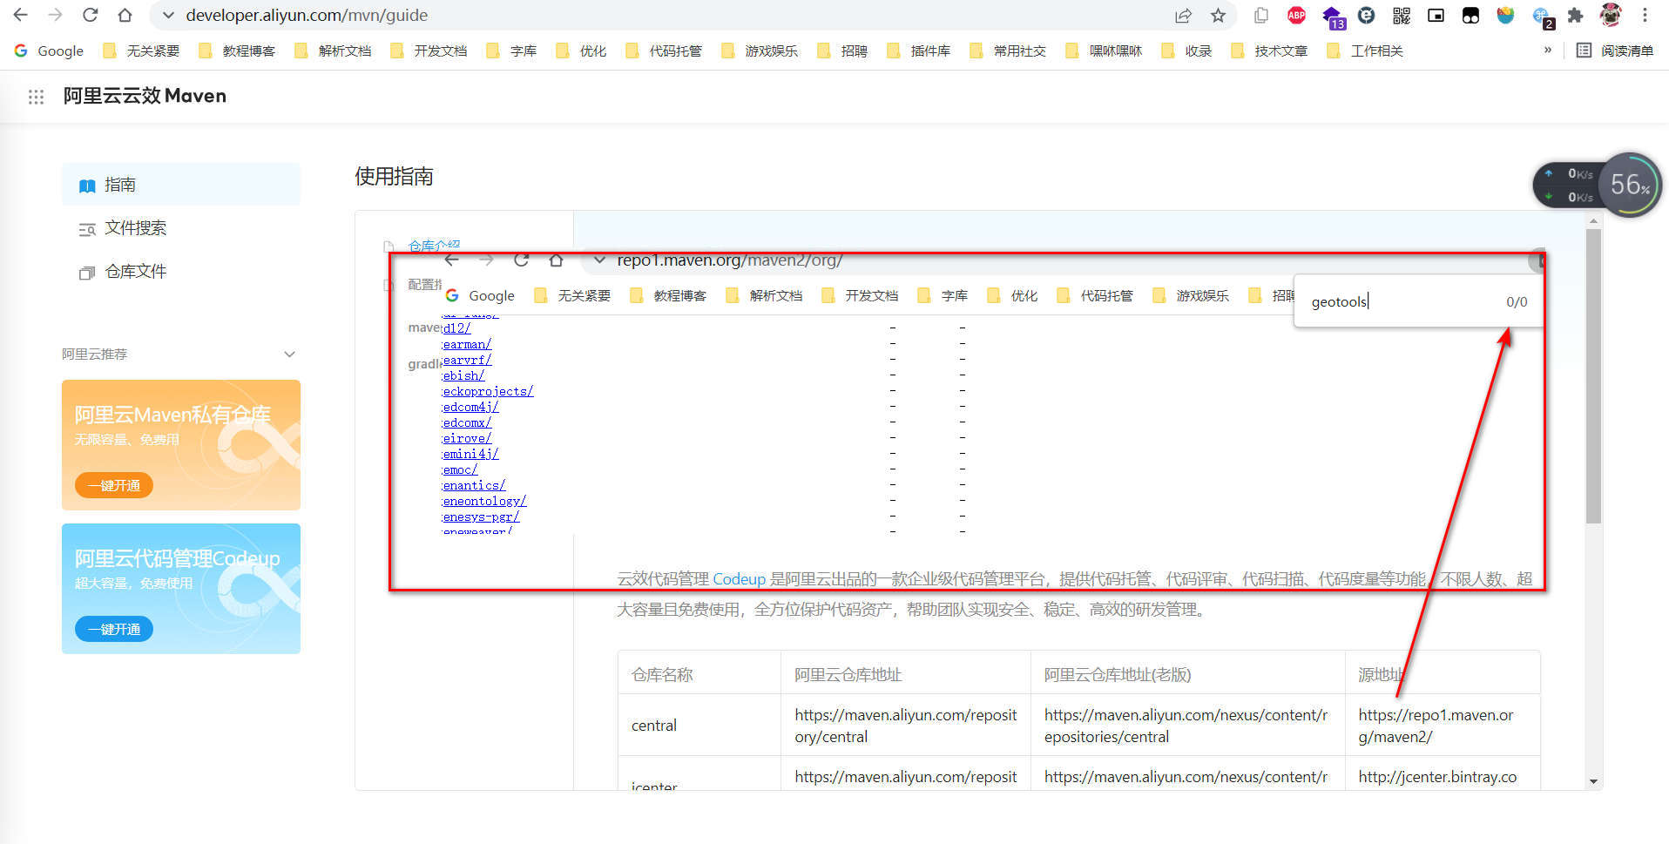The height and width of the screenshot is (844, 1669).
Task: Show hidden bookmarks with the » button
Action: tap(1547, 50)
